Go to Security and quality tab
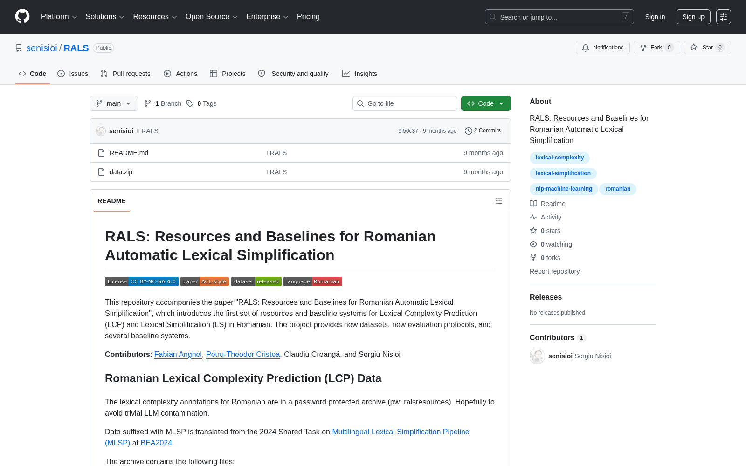The image size is (746, 466). click(x=293, y=74)
